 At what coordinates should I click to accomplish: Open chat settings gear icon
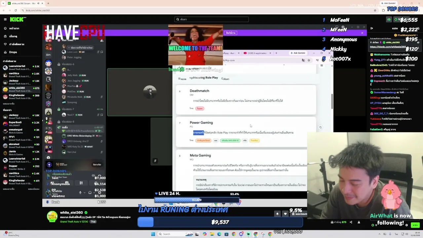tap(406, 225)
